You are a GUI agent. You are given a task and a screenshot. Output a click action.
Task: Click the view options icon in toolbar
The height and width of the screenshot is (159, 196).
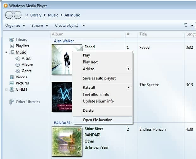(185, 26)
